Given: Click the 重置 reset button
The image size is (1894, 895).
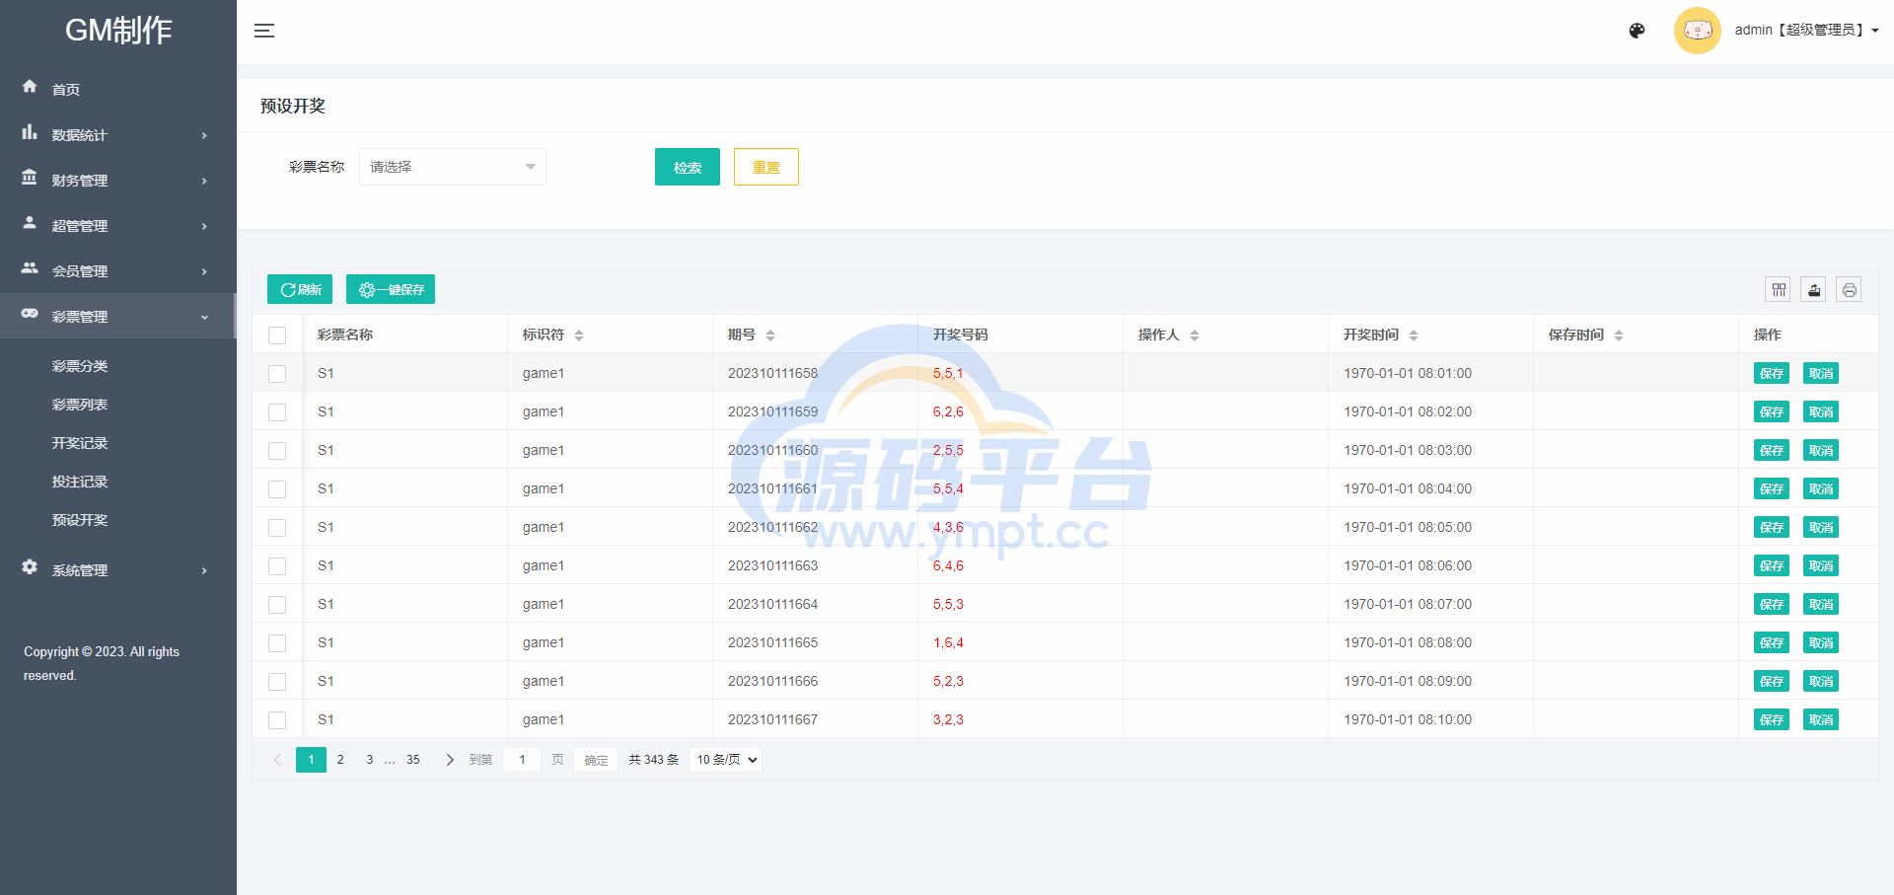Looking at the screenshot, I should [x=766, y=167].
